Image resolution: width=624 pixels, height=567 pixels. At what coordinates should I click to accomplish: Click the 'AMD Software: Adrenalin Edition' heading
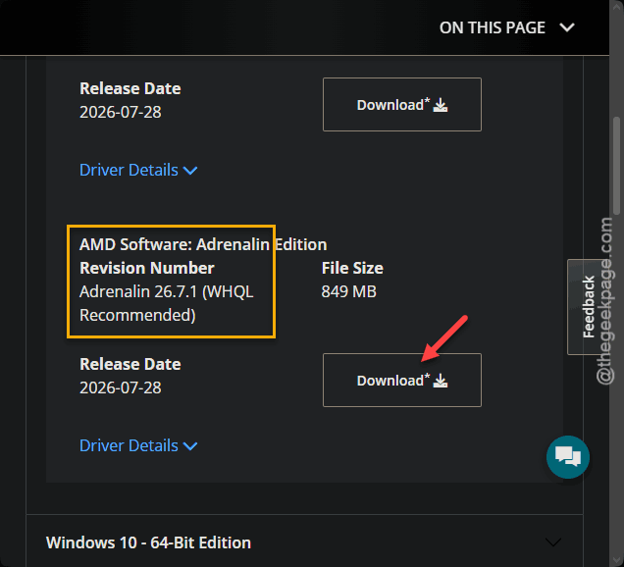click(x=203, y=244)
